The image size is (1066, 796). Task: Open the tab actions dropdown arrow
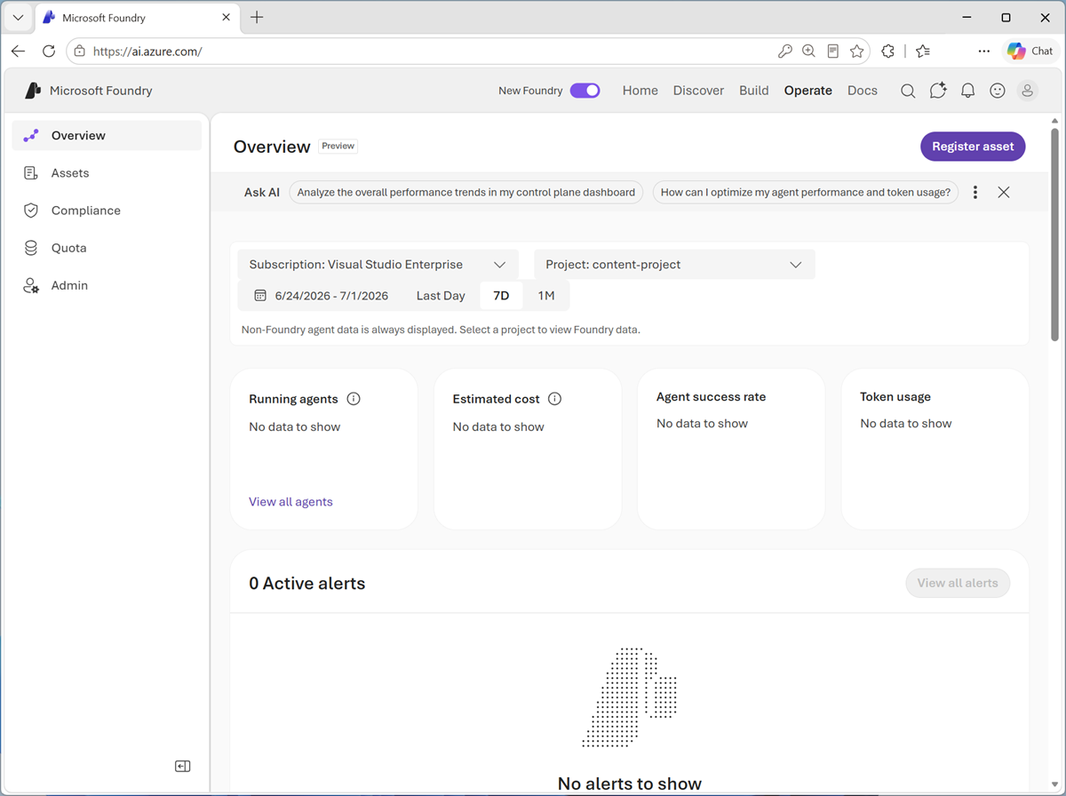[x=18, y=18]
